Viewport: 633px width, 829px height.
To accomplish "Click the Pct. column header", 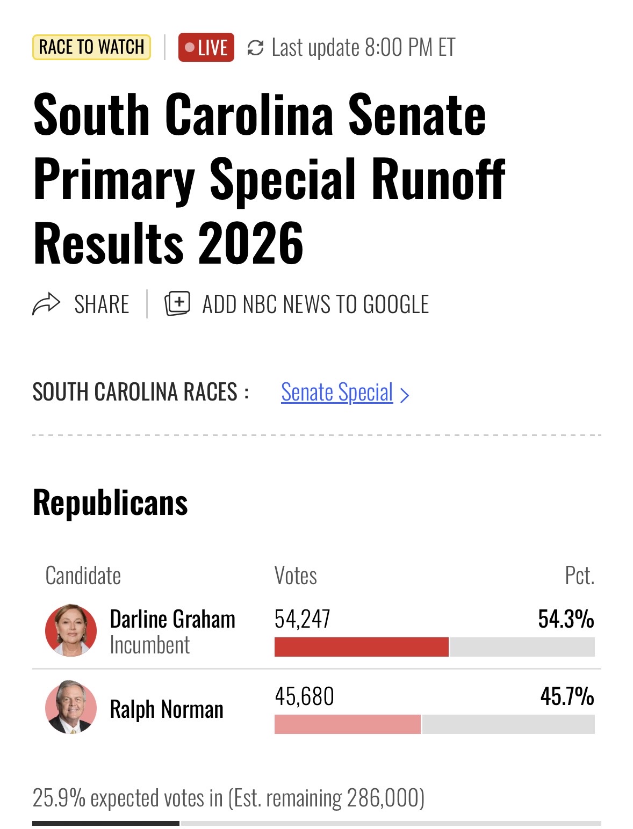I will [x=580, y=576].
